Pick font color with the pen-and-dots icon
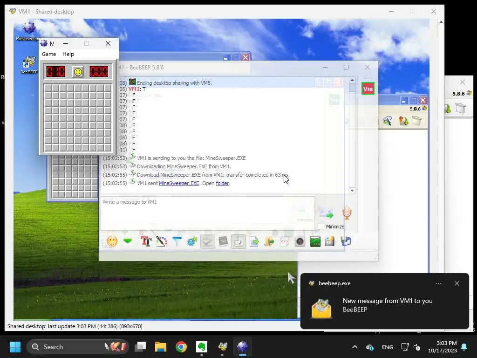 point(162,241)
